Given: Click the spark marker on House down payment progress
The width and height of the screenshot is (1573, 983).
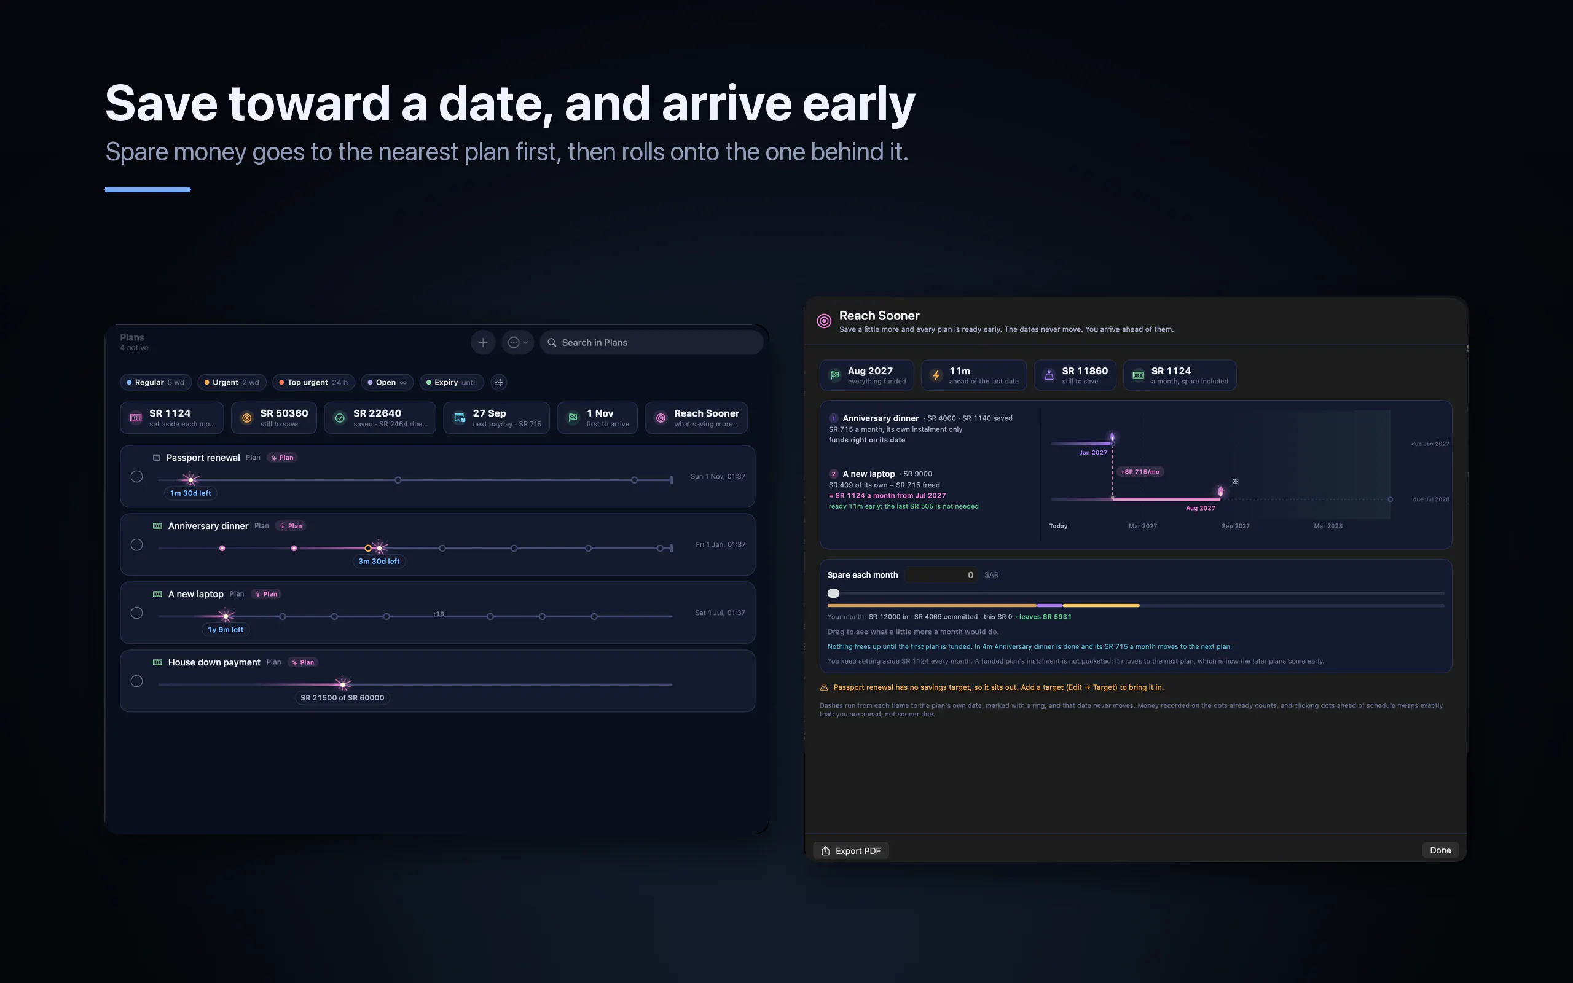Looking at the screenshot, I should click(342, 684).
